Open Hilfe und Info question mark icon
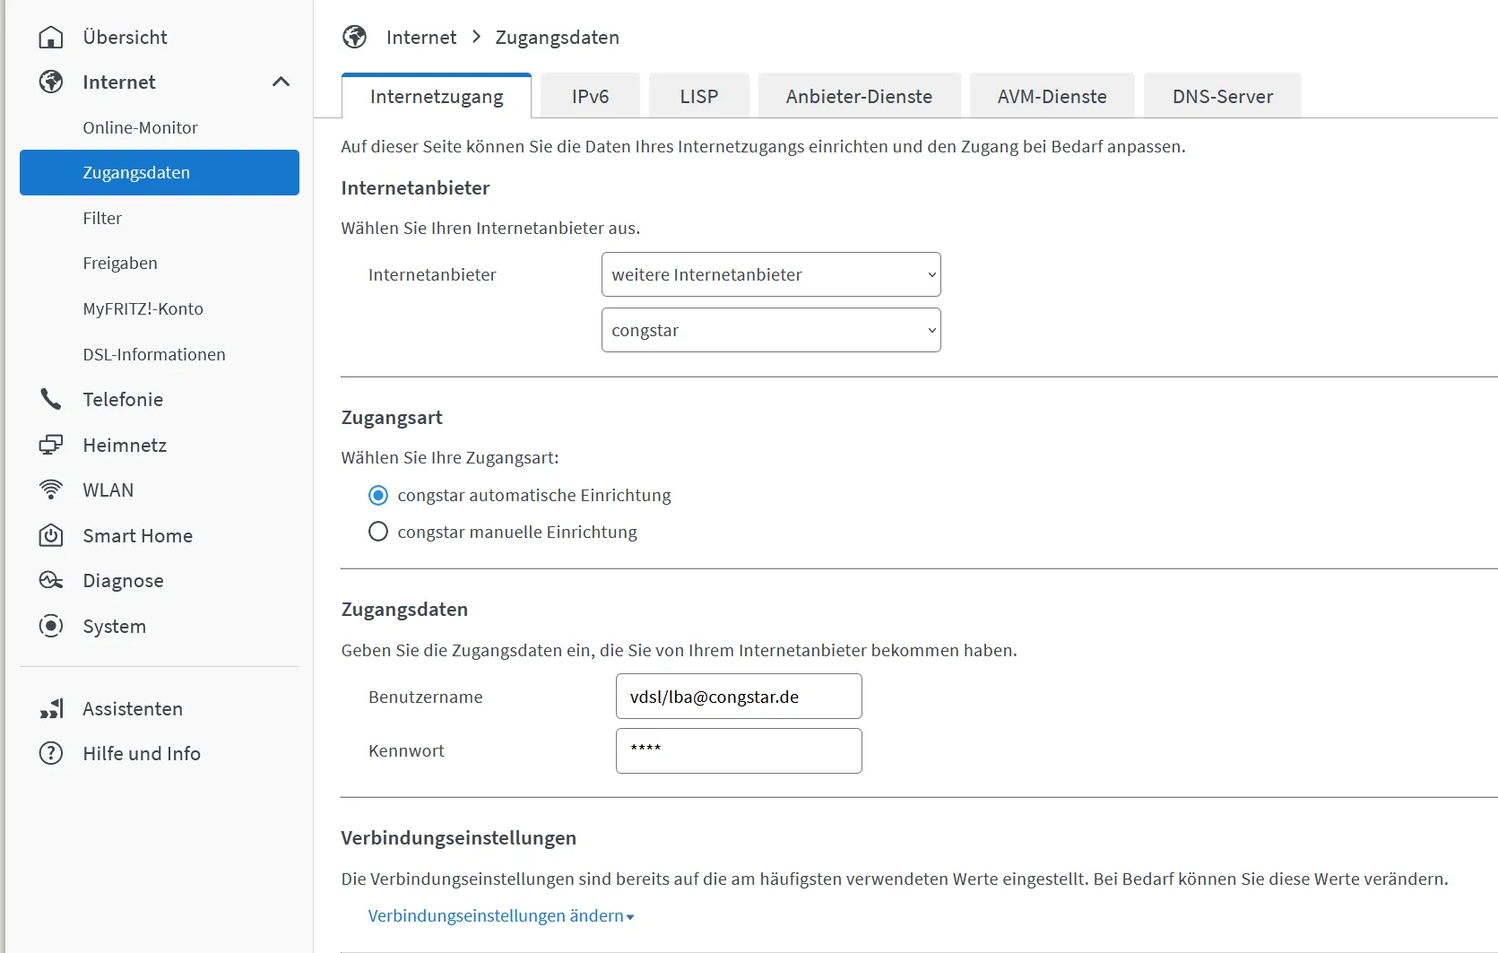This screenshot has height=953, width=1498. point(51,754)
